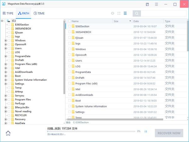Click the folder tree vertical scrollbar
This screenshot has height=142, width=189.
point(64,57)
